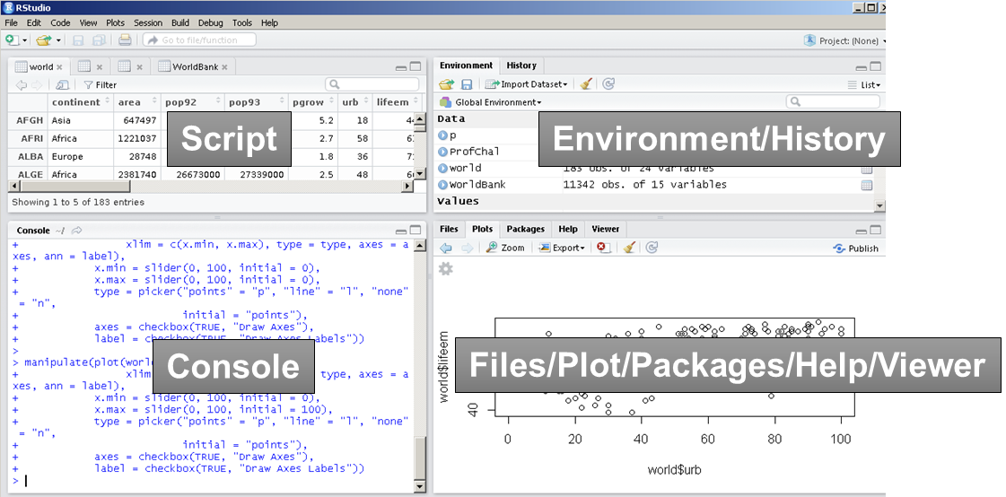This screenshot has width=1006, height=497.
Task: Open the Project: (None) dropdown
Action: tap(845, 40)
